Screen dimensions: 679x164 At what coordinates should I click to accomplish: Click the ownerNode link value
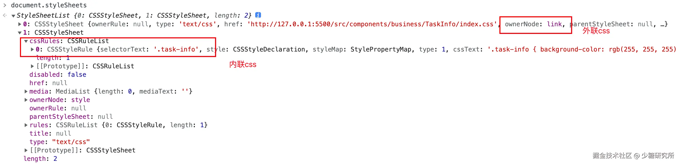point(554,24)
